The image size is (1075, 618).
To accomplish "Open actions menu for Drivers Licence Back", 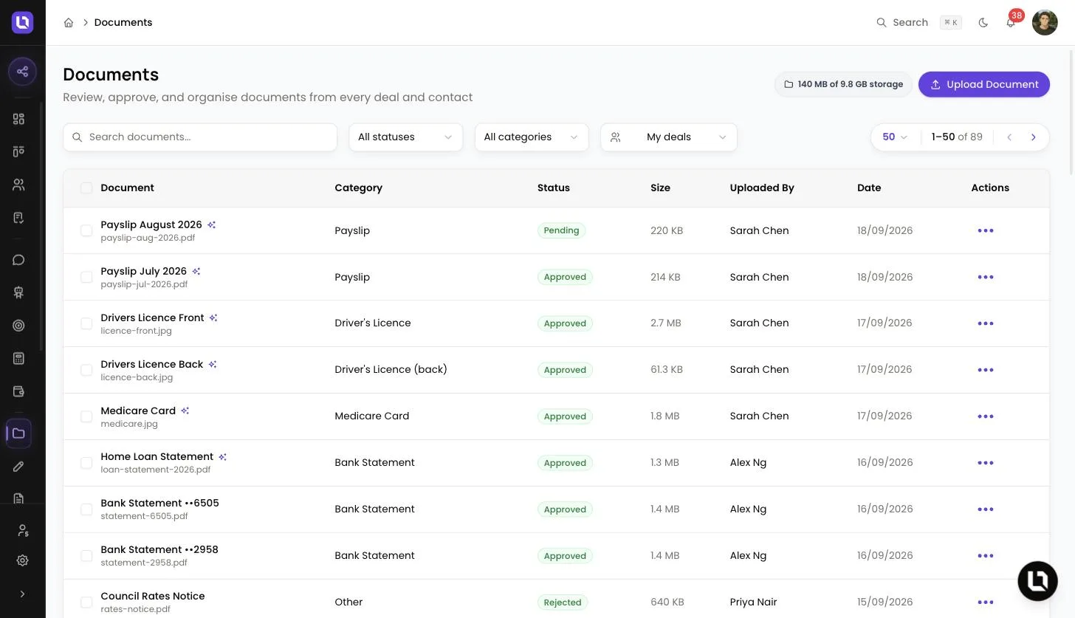I will click(x=986, y=370).
